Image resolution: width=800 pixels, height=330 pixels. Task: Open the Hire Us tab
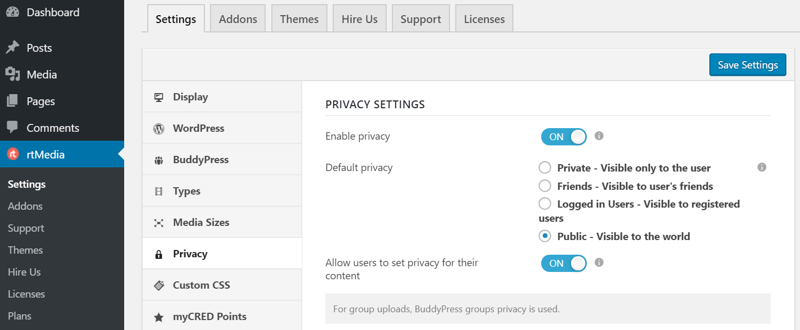[x=359, y=18]
